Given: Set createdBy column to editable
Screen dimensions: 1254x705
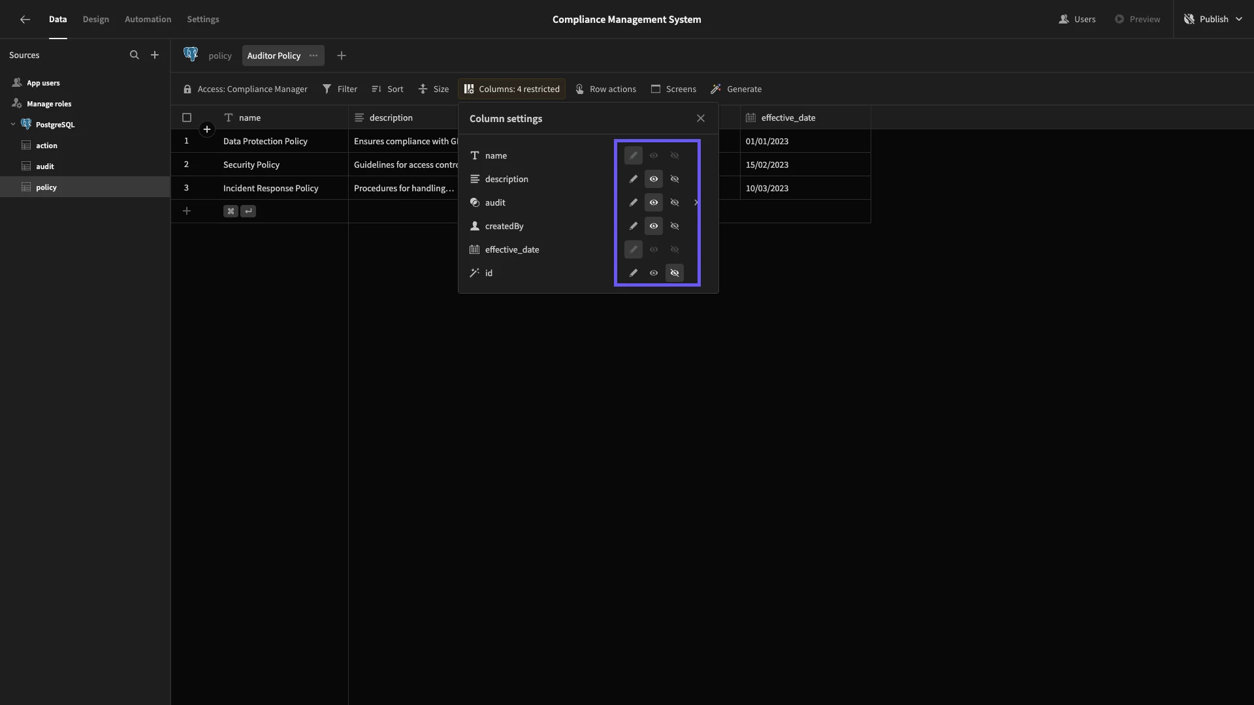Looking at the screenshot, I should [x=633, y=227].
